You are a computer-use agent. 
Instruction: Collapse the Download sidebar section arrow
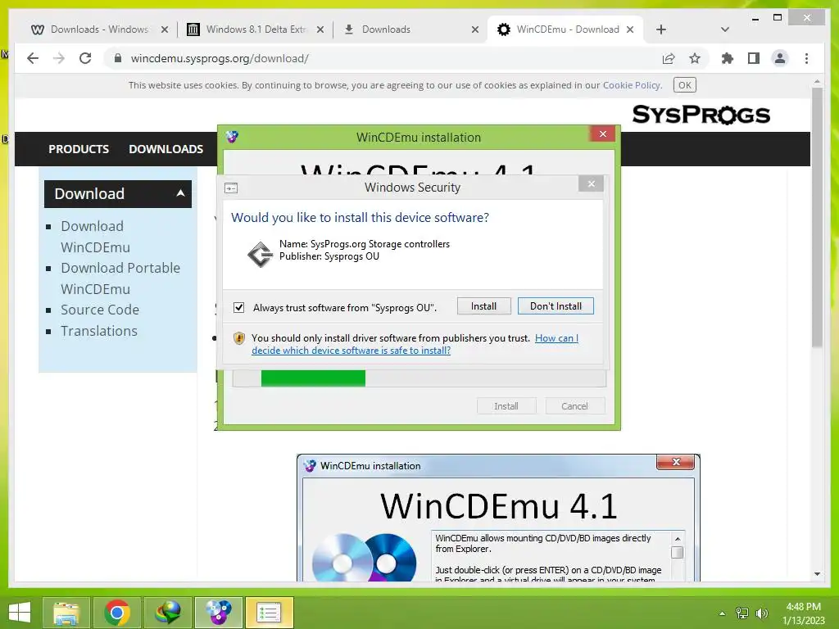coord(181,193)
